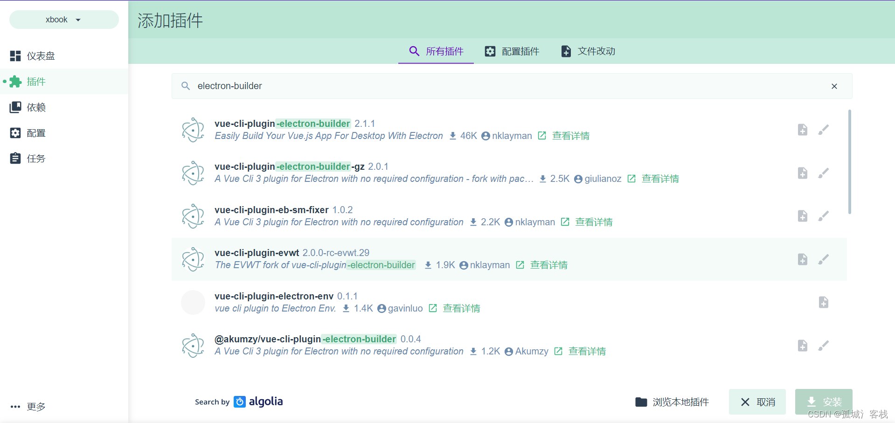Click 浏览本地插件 browse local plugins button

[x=672, y=402]
